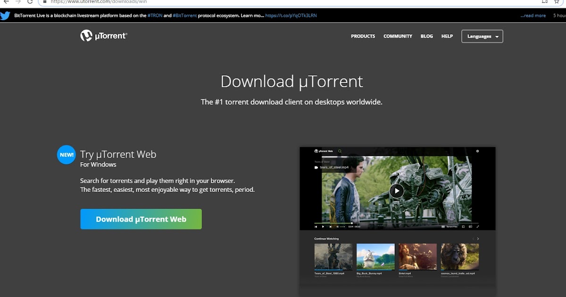Click the For Windows subtitle
This screenshot has width=566, height=297.
(x=98, y=165)
